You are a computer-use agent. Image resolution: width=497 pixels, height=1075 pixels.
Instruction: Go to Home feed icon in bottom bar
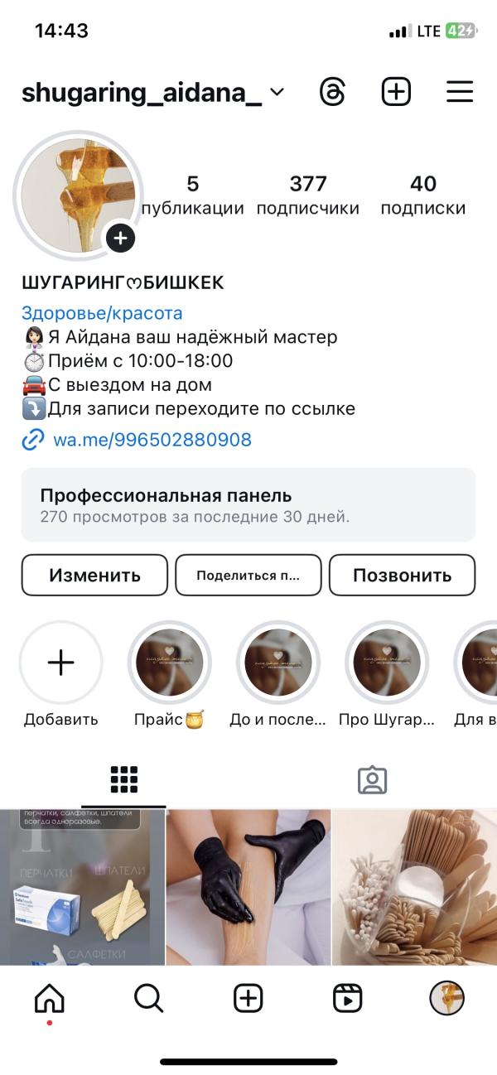coord(50,999)
